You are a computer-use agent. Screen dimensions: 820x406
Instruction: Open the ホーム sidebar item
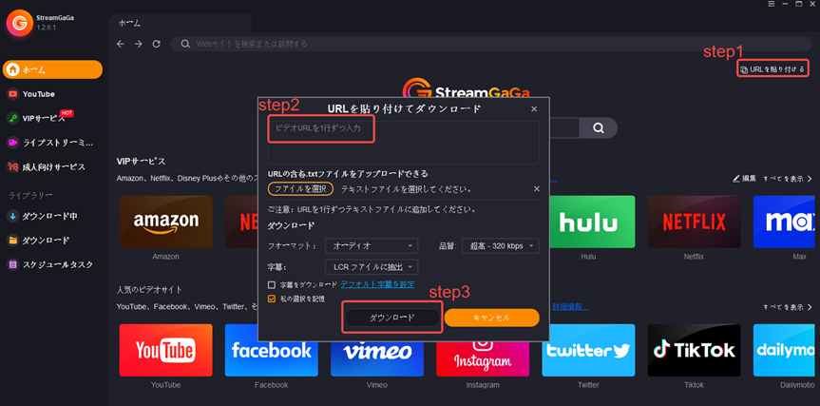coord(52,69)
